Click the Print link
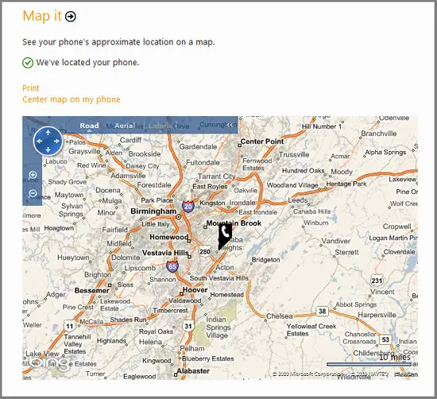This screenshot has height=399, width=437. tap(31, 88)
